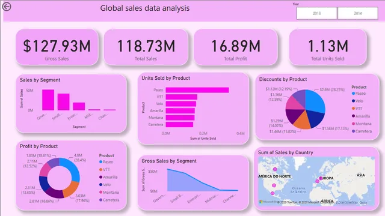Image resolution: width=385 pixels, height=216 pixels.
Task: Click the Enterprise bar in Sales by Segment
Action: point(79,106)
